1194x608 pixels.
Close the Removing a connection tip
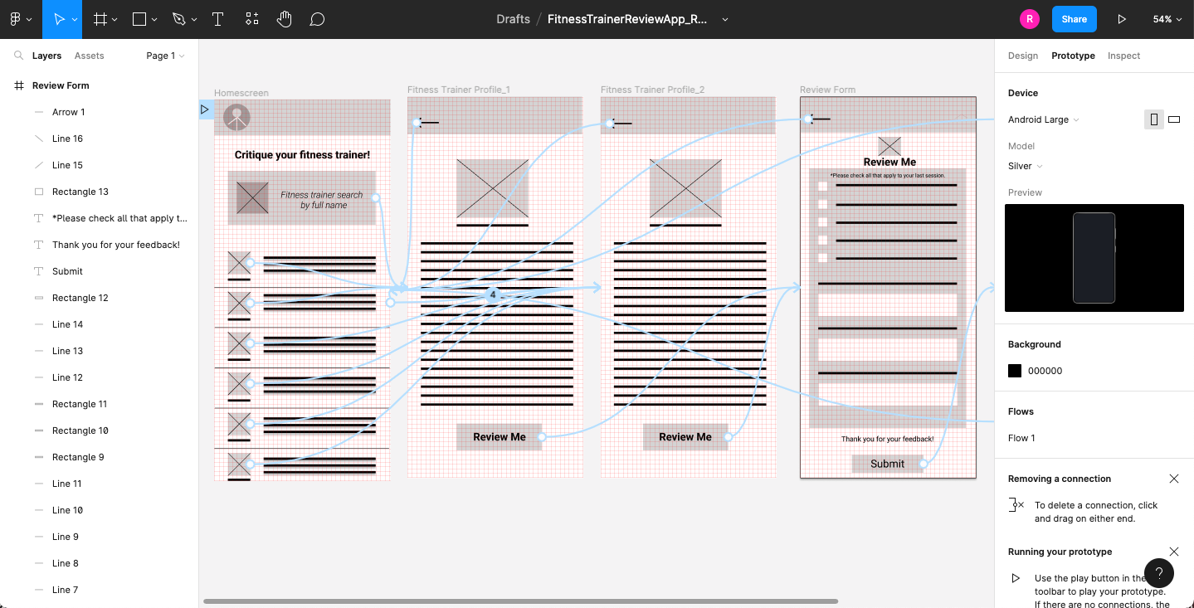(x=1173, y=479)
